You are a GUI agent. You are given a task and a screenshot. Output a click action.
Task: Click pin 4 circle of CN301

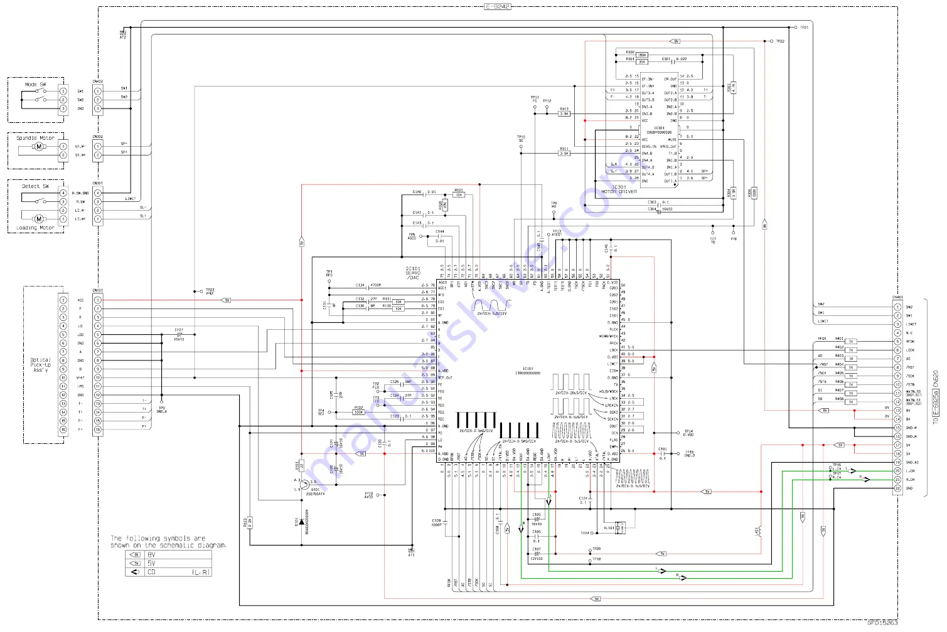pyautogui.click(x=98, y=193)
